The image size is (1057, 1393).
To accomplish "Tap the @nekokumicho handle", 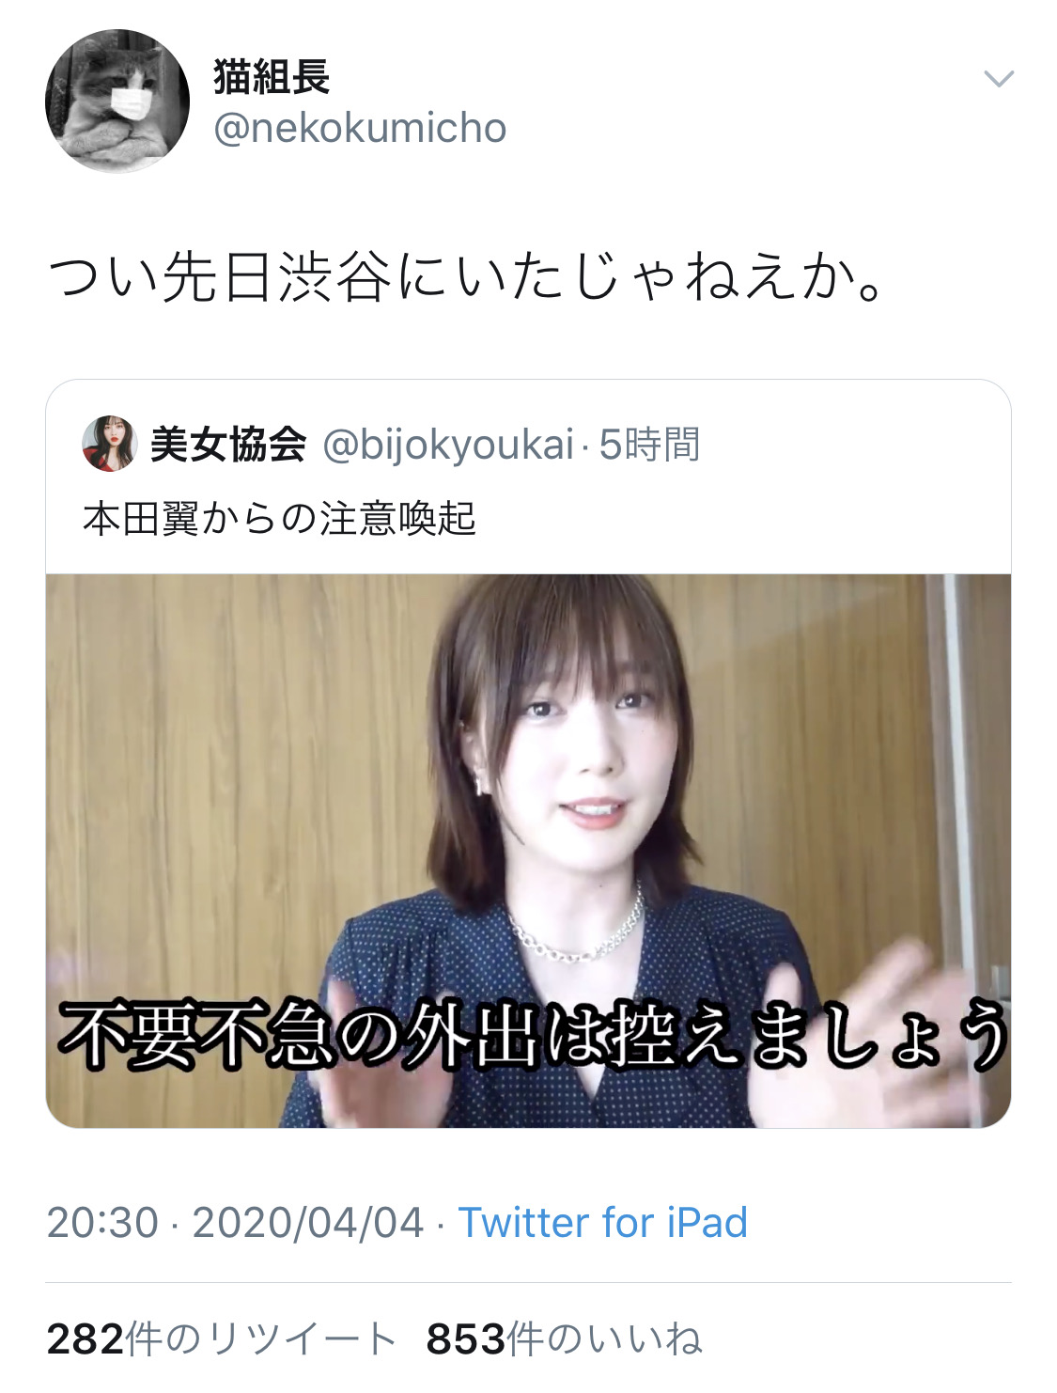I will [x=360, y=128].
